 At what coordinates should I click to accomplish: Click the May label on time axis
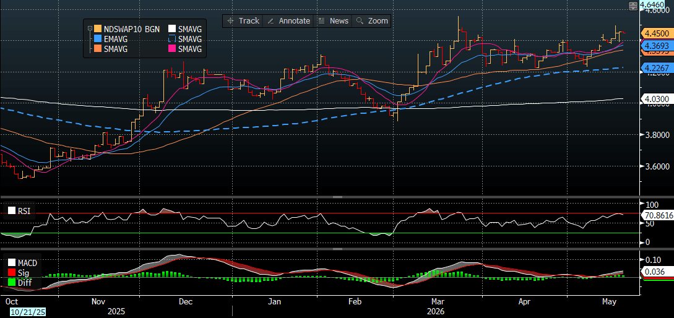point(610,302)
